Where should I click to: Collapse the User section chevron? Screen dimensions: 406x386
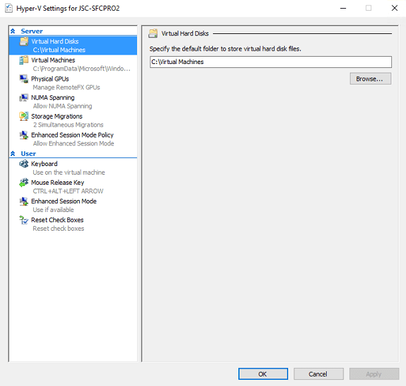tap(13, 153)
